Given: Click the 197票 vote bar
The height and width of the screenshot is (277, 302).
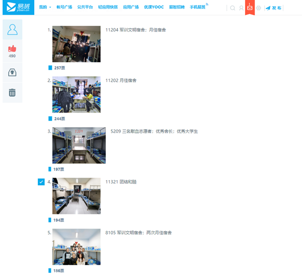Looking at the screenshot, I should click(50, 169).
